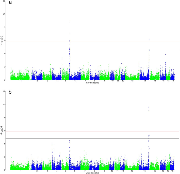Click y-axis tick "8" in panel b

click(5, 118)
